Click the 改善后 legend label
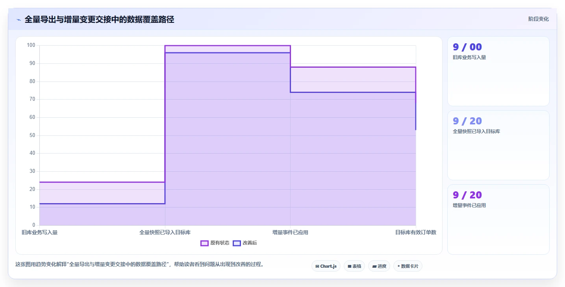 [x=250, y=243]
